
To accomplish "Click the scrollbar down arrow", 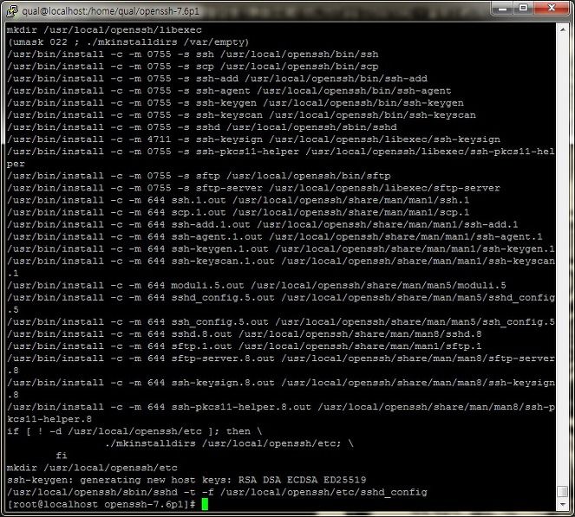I will click(563, 505).
